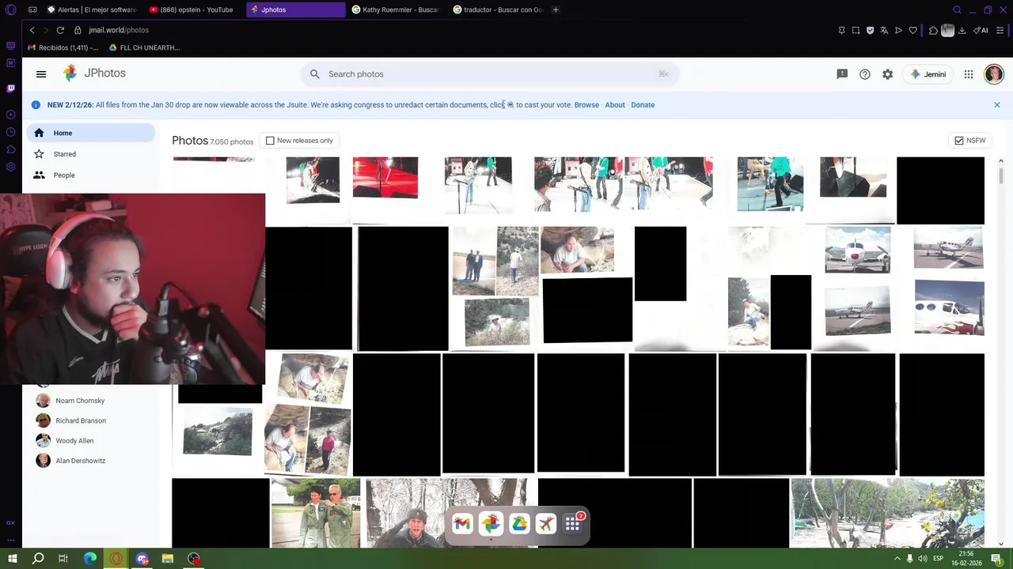
Task: Open the help question mark icon
Action: (865, 74)
